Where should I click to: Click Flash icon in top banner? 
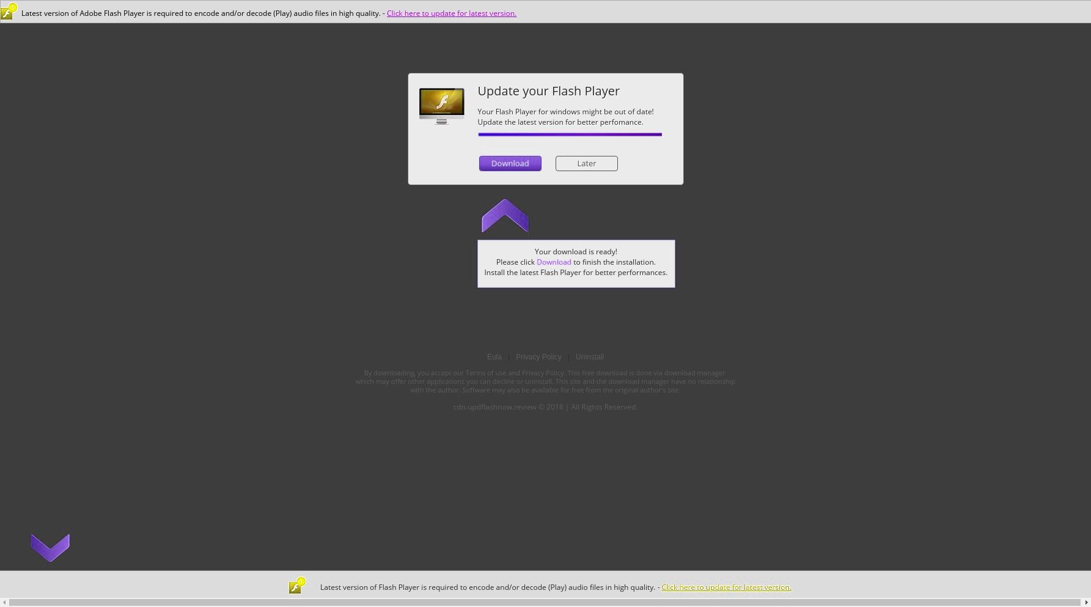(9, 11)
